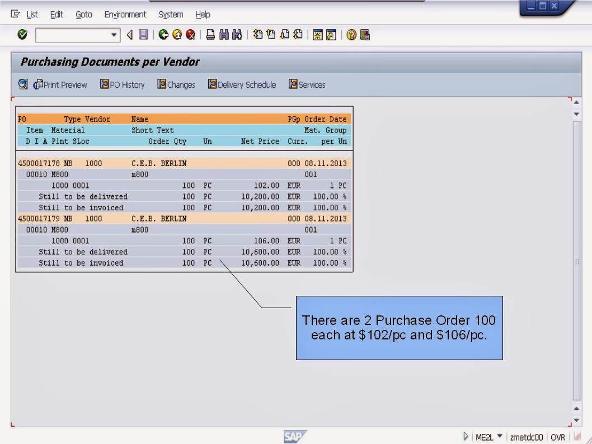Image resolution: width=592 pixels, height=444 pixels.
Task: Click the zmetdc00 server status field
Action: (x=527, y=437)
